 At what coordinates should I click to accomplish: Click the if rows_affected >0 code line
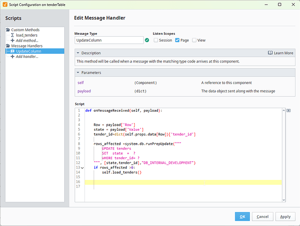(114, 168)
